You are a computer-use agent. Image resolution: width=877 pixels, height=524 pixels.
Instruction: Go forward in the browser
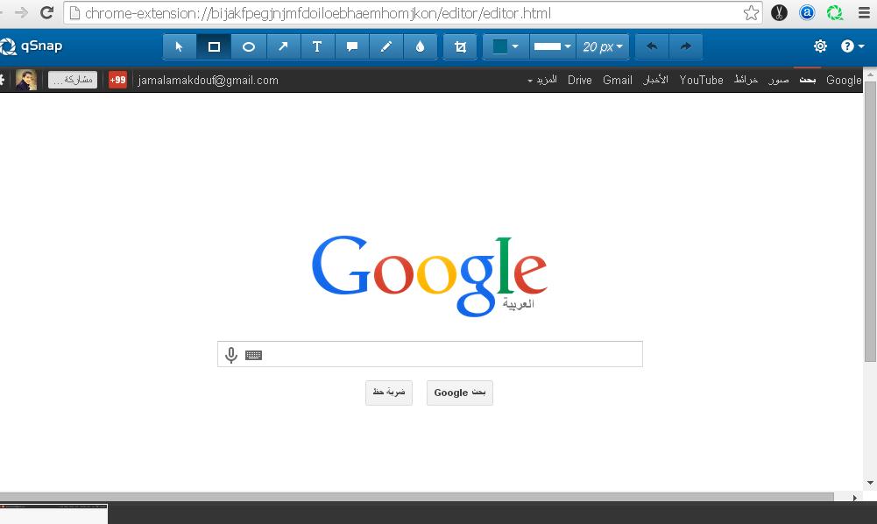[21, 12]
